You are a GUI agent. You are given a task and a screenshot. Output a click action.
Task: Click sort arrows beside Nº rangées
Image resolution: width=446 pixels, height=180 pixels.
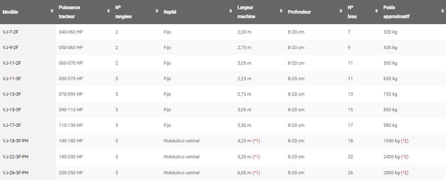pyautogui.click(x=157, y=12)
